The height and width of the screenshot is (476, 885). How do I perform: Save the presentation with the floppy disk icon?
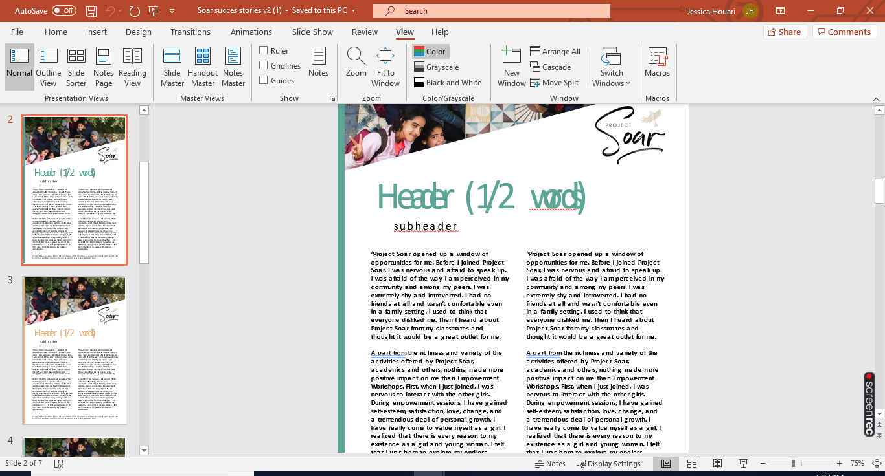pos(91,11)
